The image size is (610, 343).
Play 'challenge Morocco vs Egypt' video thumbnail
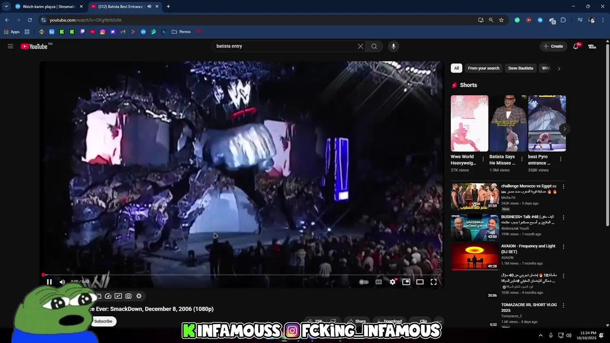click(475, 196)
